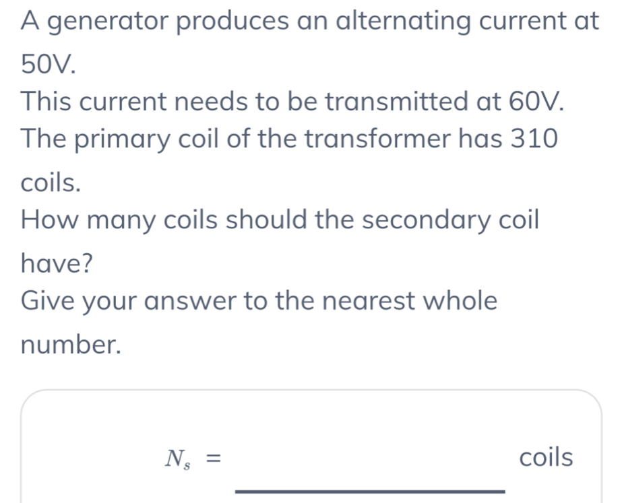Click the word "whole" in the instruction
622x503 pixels.
coord(460,300)
